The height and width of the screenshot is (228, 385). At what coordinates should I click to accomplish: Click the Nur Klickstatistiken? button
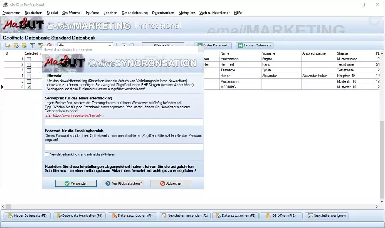[124, 183]
